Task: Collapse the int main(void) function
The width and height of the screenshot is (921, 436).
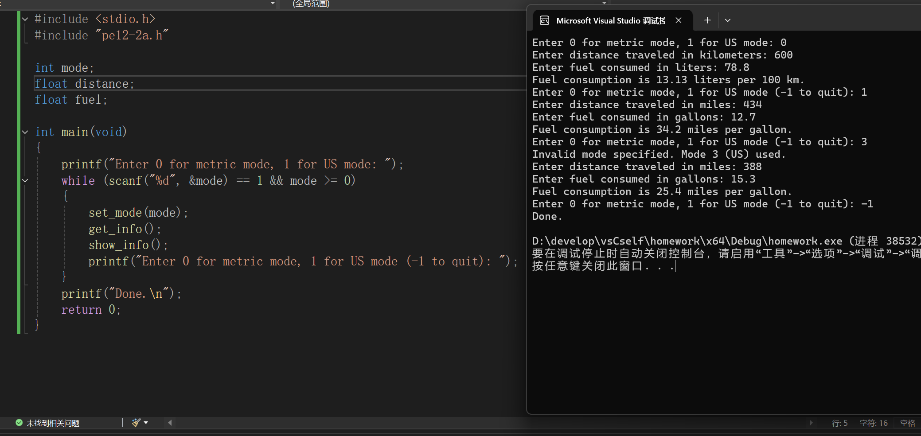Action: 25,132
